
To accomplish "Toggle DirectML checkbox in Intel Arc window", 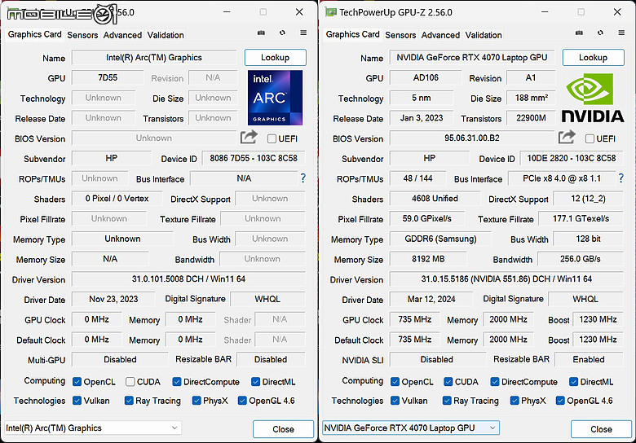I will 255,382.
